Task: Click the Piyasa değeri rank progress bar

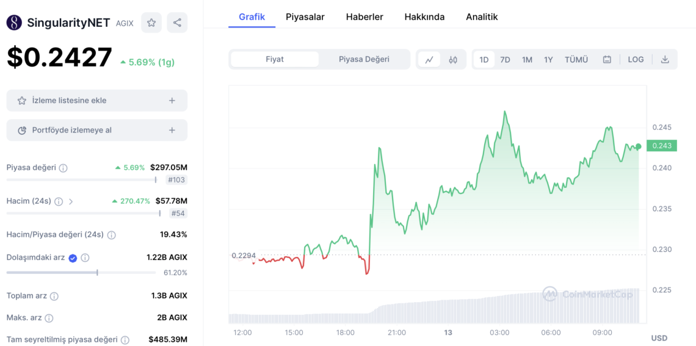Action: (82, 179)
